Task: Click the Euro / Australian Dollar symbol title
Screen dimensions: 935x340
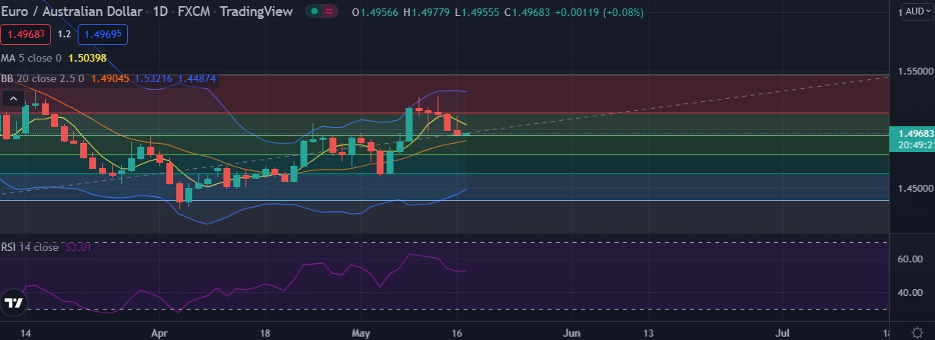Action: click(71, 13)
